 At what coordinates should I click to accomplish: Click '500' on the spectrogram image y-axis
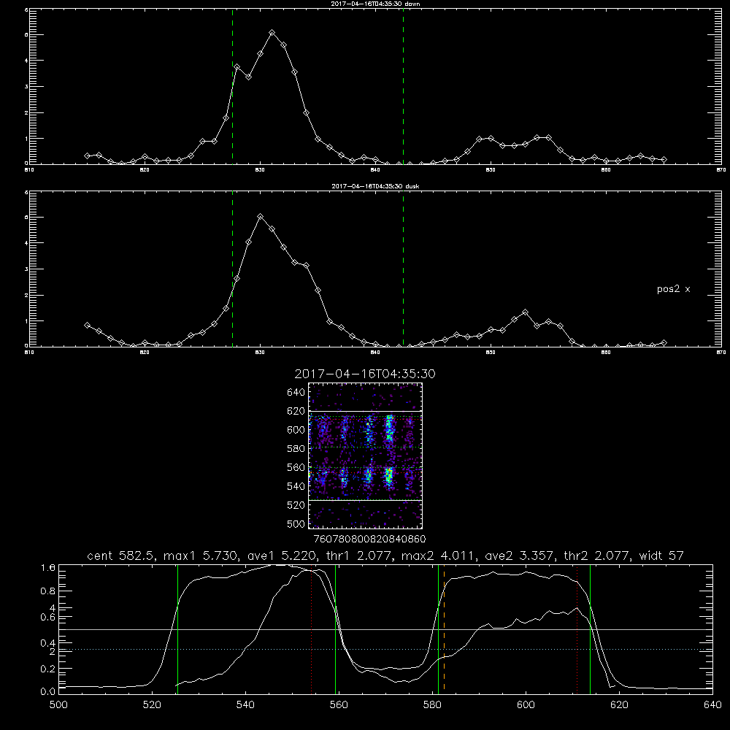pos(296,523)
